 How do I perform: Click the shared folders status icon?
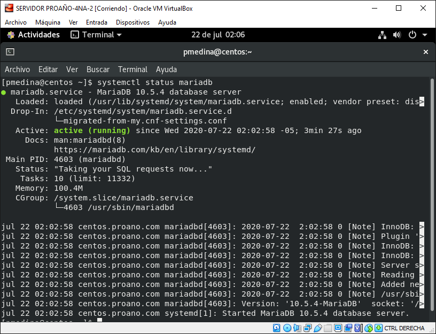click(328, 328)
